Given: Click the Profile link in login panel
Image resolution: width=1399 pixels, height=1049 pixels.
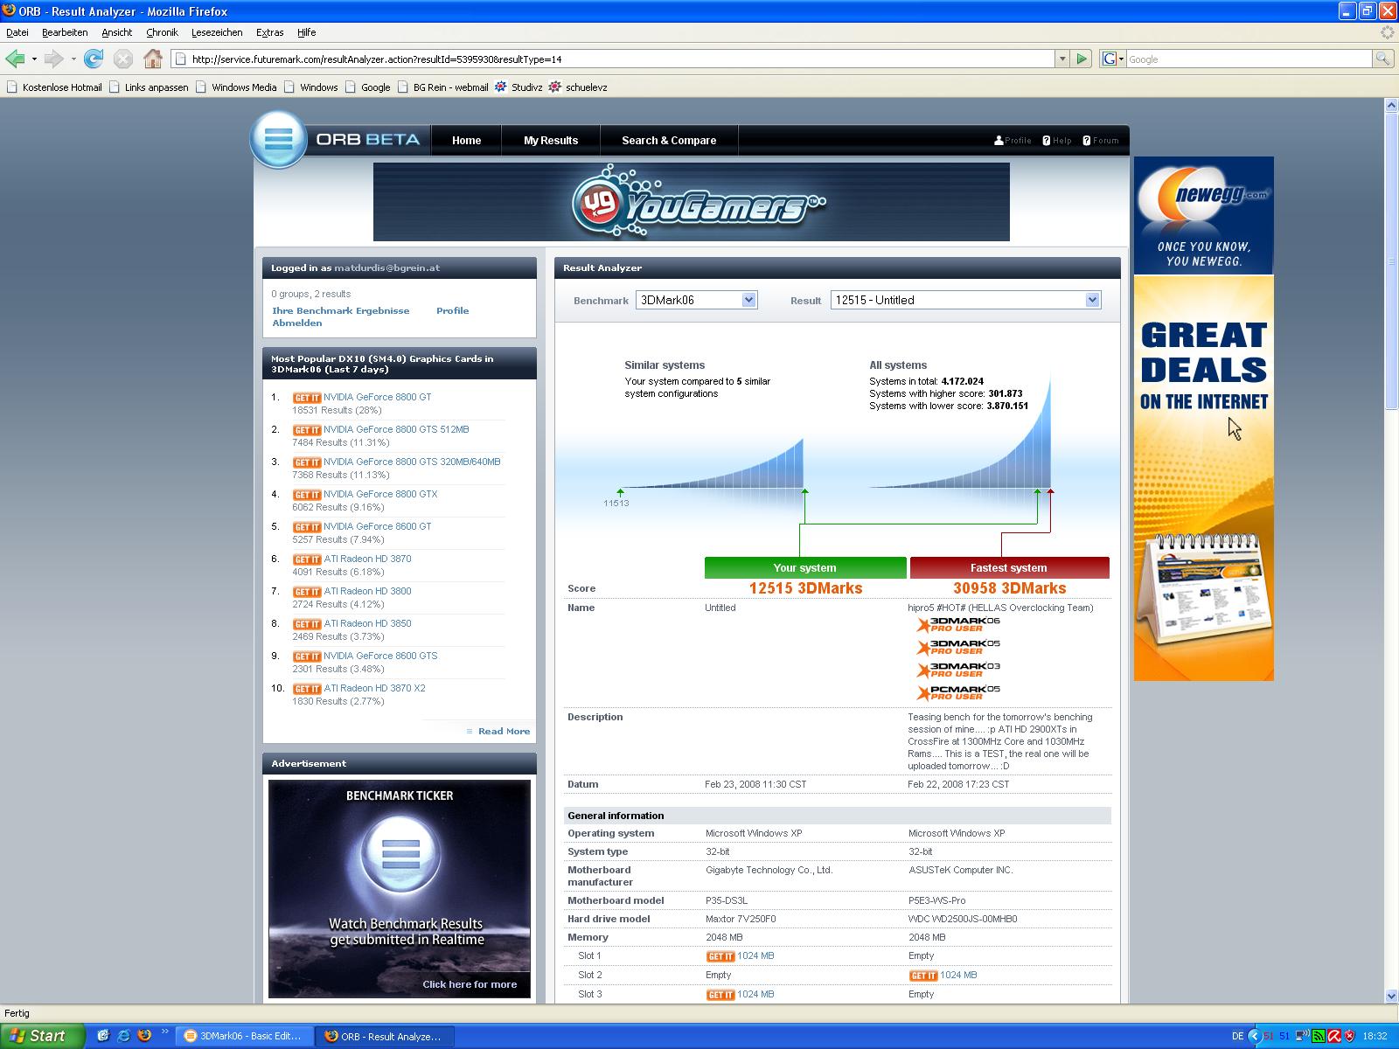Looking at the screenshot, I should (x=452, y=310).
